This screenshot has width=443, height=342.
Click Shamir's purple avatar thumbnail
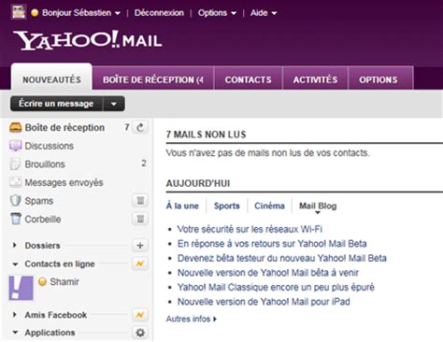(x=21, y=288)
